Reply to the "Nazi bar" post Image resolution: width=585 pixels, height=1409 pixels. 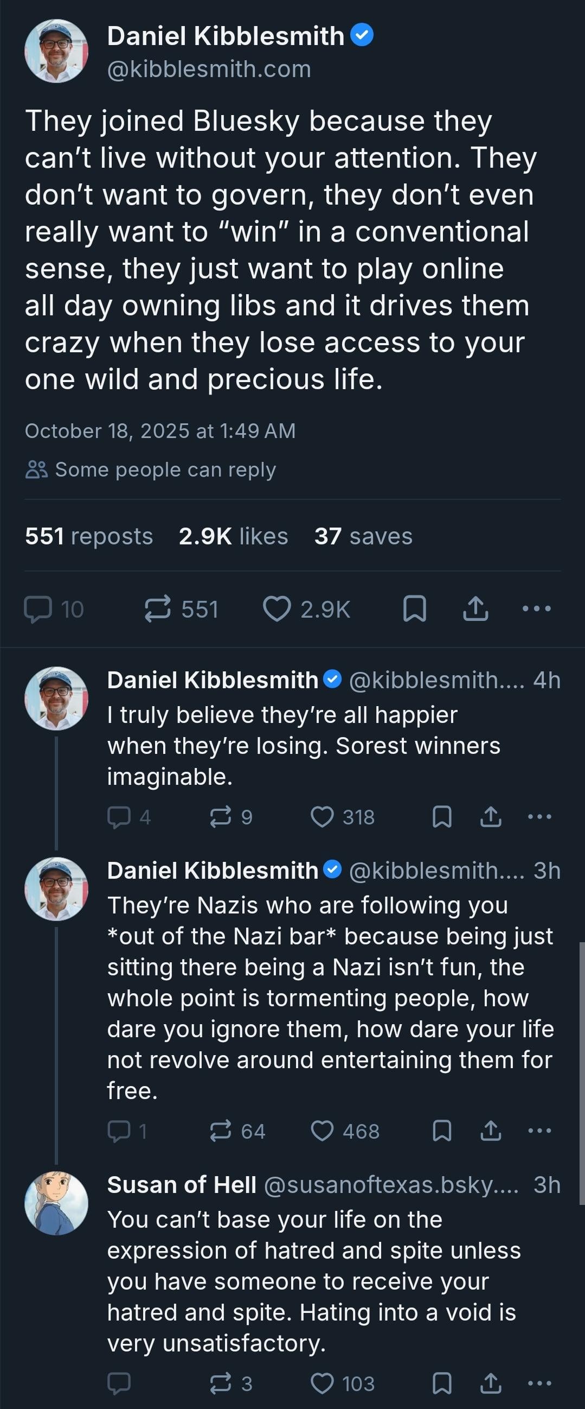(119, 1131)
